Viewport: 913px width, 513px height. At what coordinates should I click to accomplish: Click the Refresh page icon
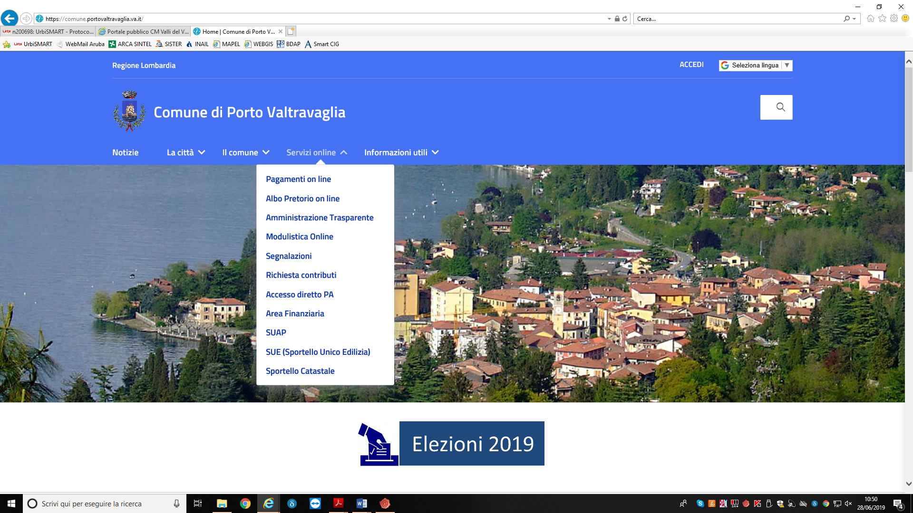click(625, 19)
